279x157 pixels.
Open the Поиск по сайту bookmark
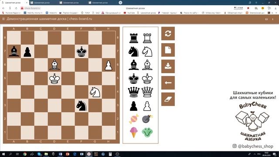click(x=190, y=13)
